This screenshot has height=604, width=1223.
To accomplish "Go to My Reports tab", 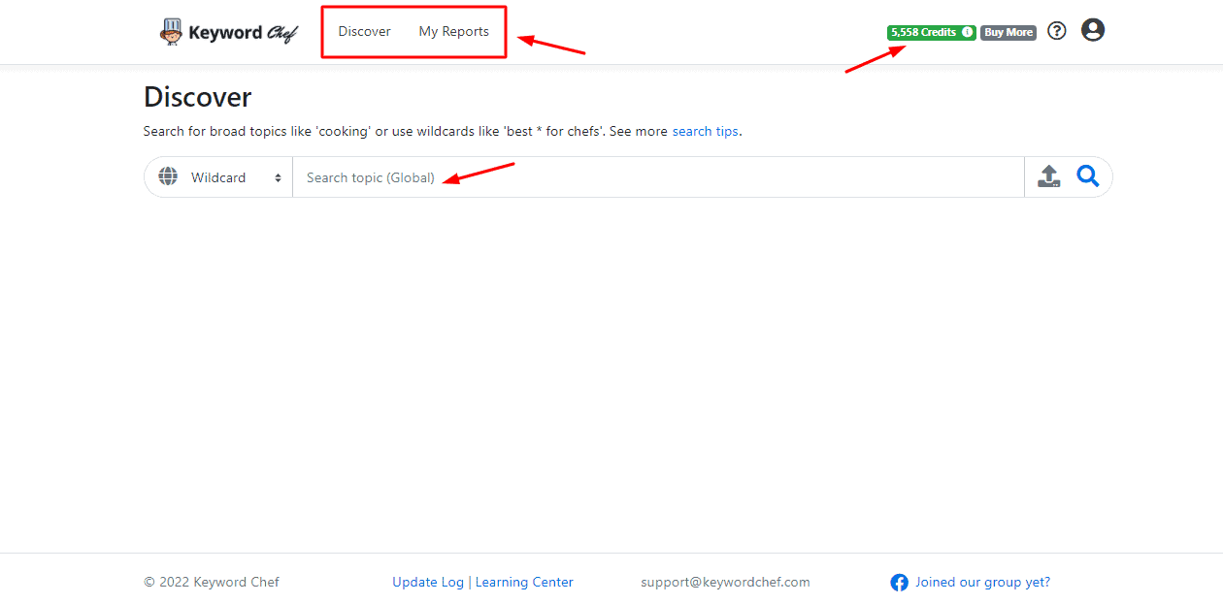I will click(x=453, y=32).
